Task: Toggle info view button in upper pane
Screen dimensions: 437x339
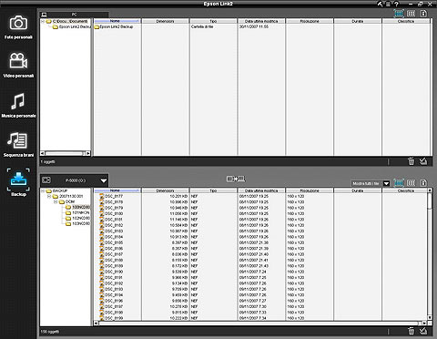Action: tap(423, 14)
